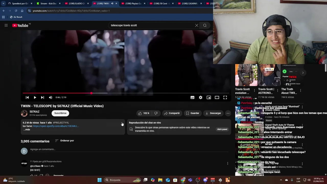Open the 507KAZ channel avatar
Viewport: 327px width, 184px height.
24,113
